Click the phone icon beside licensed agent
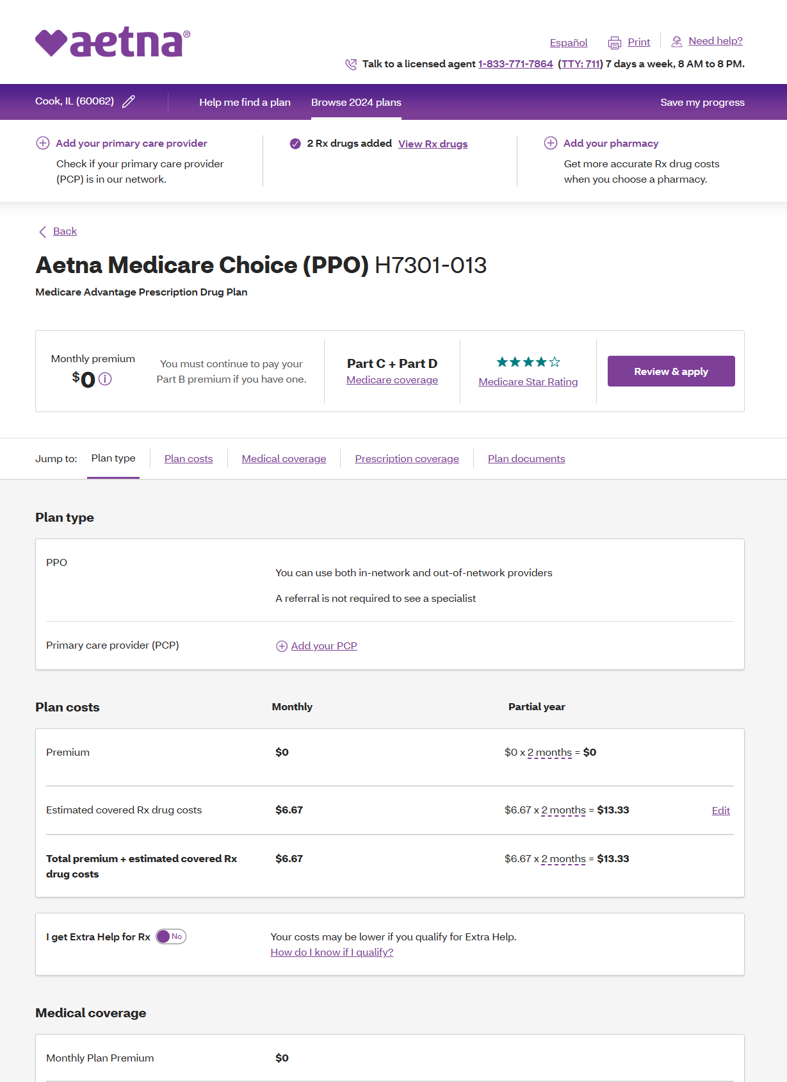 coord(351,64)
